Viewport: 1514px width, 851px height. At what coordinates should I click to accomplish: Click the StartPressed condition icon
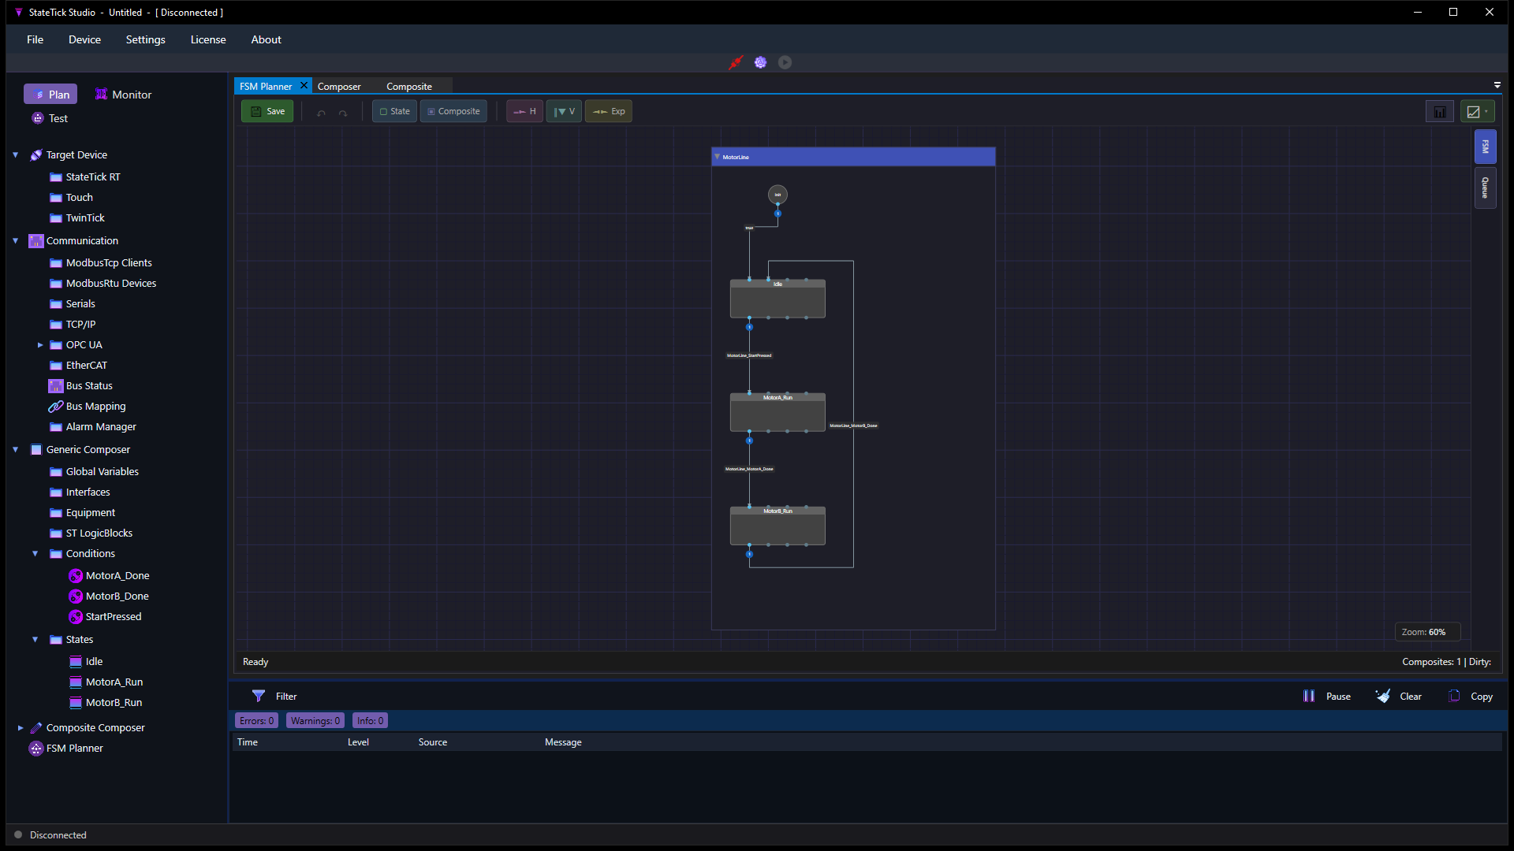click(x=76, y=617)
